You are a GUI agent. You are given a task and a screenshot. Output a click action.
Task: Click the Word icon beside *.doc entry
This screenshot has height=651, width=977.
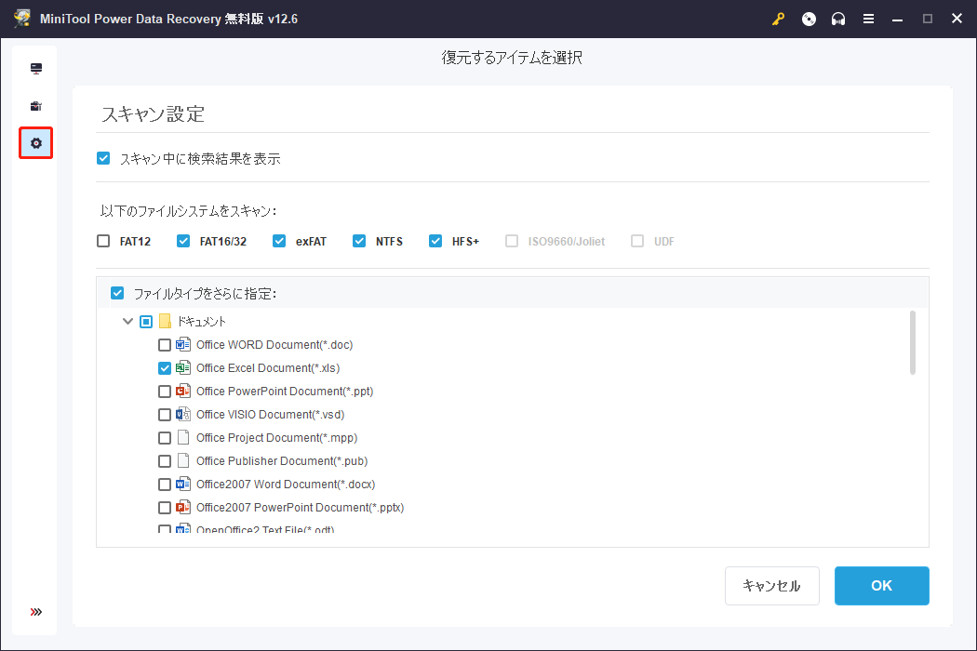tap(183, 344)
